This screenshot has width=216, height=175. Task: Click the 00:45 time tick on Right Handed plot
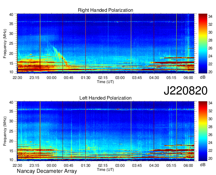coord(69,78)
